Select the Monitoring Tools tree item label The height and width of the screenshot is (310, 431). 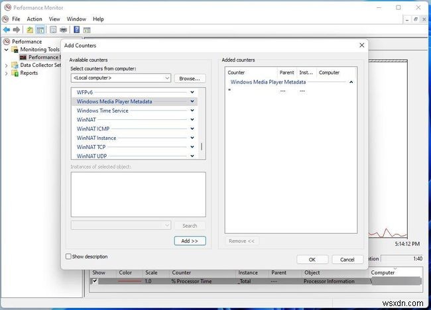40,50
